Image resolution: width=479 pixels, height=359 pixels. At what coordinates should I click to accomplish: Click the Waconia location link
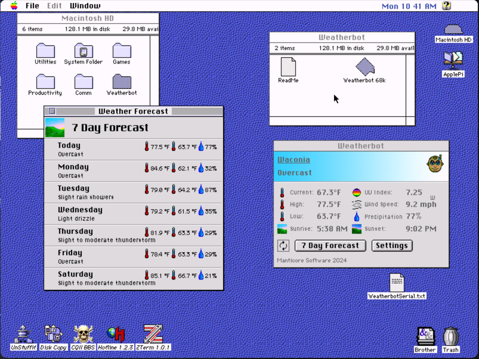pyautogui.click(x=293, y=160)
